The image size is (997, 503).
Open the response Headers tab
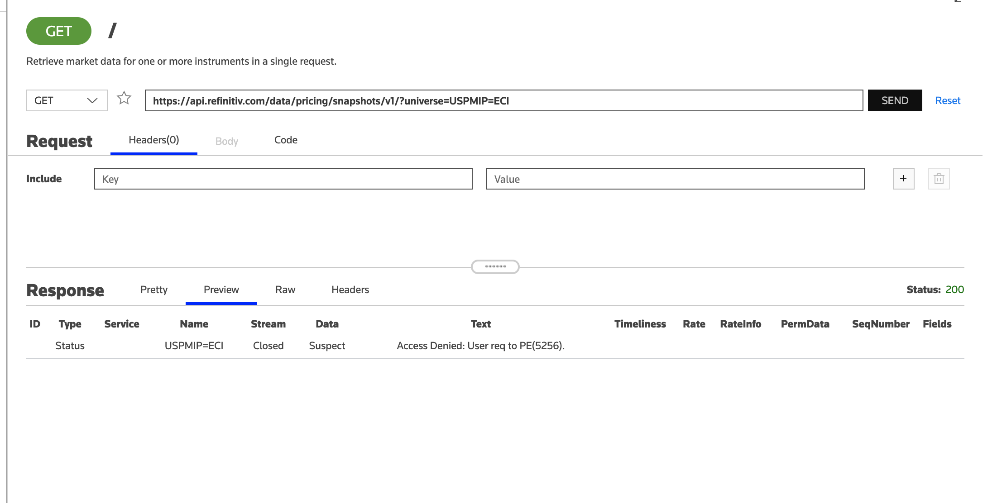tap(350, 289)
